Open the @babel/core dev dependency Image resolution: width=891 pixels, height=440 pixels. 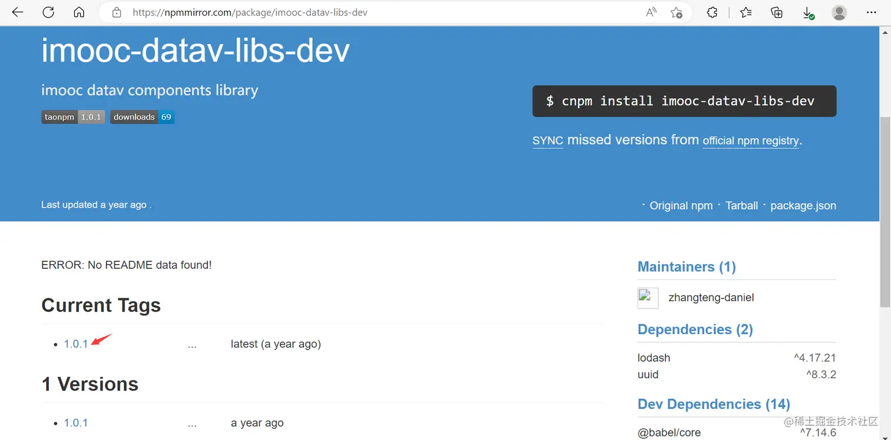[669, 432]
